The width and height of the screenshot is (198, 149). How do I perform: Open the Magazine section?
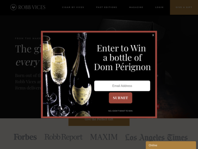136,7
